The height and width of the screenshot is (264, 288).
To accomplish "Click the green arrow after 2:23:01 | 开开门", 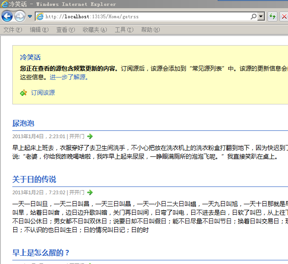I will [90, 136].
